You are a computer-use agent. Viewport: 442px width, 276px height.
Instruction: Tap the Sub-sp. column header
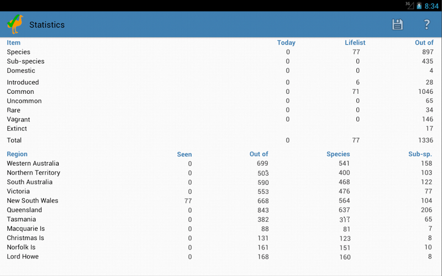(x=420, y=154)
